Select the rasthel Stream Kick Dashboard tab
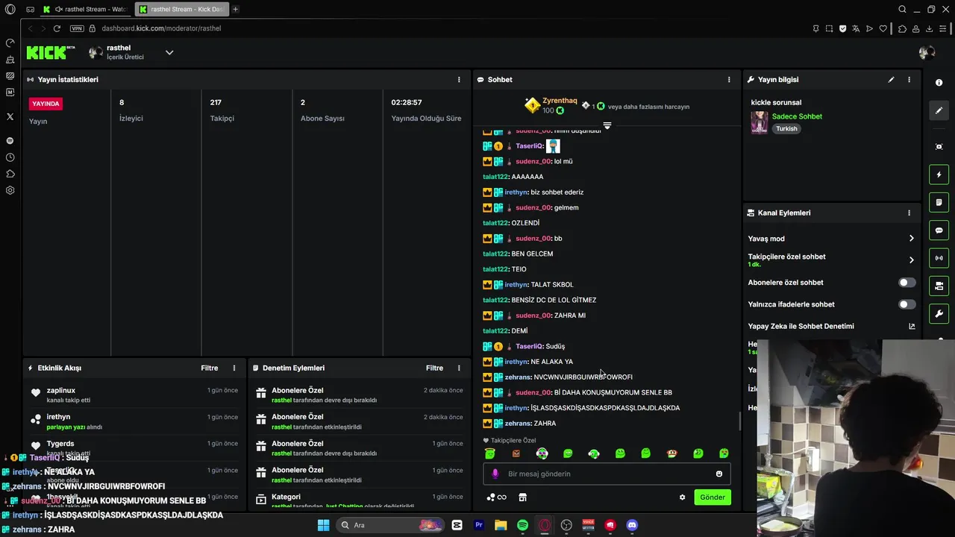This screenshot has height=537, width=955. [181, 9]
